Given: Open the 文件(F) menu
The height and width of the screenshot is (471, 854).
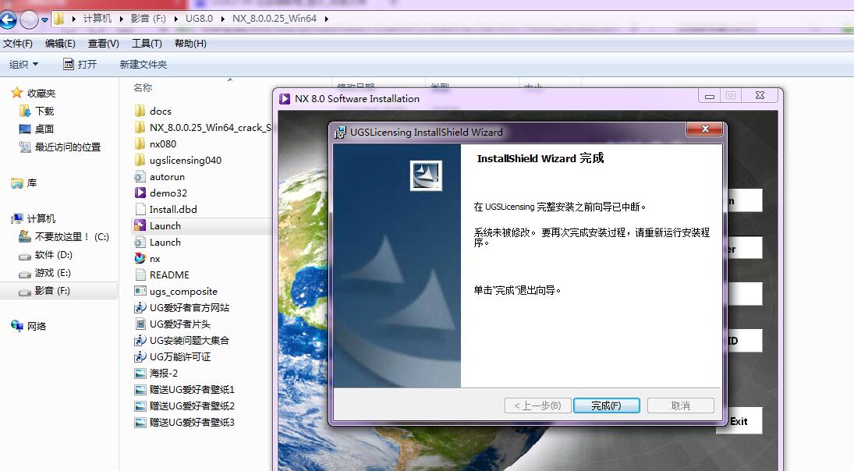Looking at the screenshot, I should coord(18,44).
